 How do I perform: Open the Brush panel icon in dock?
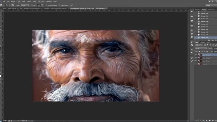pos(192,42)
